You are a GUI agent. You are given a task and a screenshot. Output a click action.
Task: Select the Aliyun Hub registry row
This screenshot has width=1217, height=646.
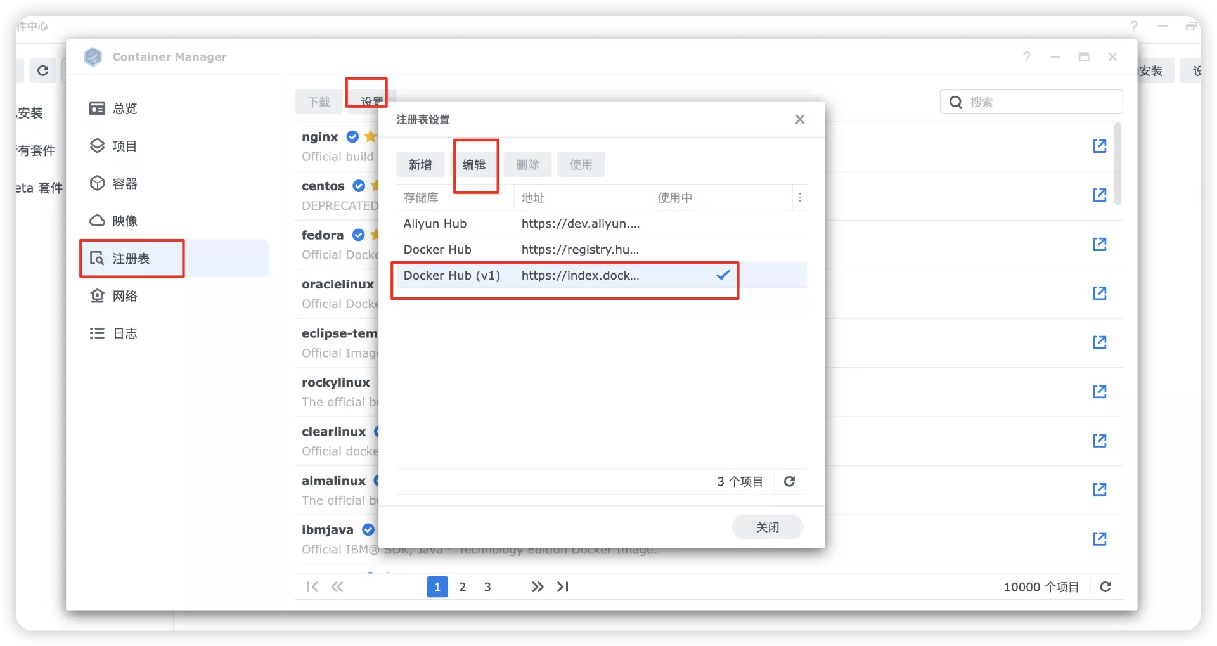602,223
